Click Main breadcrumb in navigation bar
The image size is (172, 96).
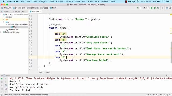pos(53,8)
